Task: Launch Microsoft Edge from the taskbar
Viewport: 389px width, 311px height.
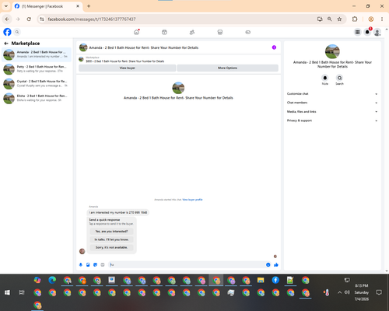Action: (52, 280)
